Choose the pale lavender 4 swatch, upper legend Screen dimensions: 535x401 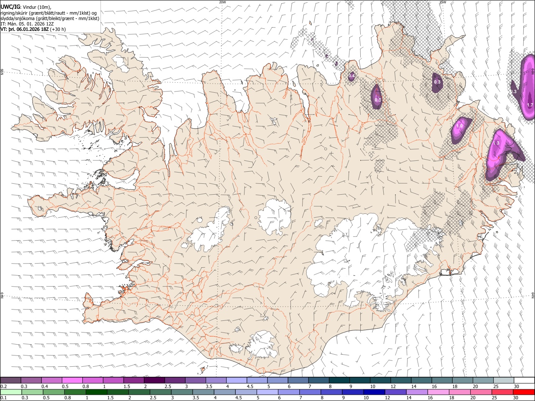pyautogui.click(x=236, y=380)
